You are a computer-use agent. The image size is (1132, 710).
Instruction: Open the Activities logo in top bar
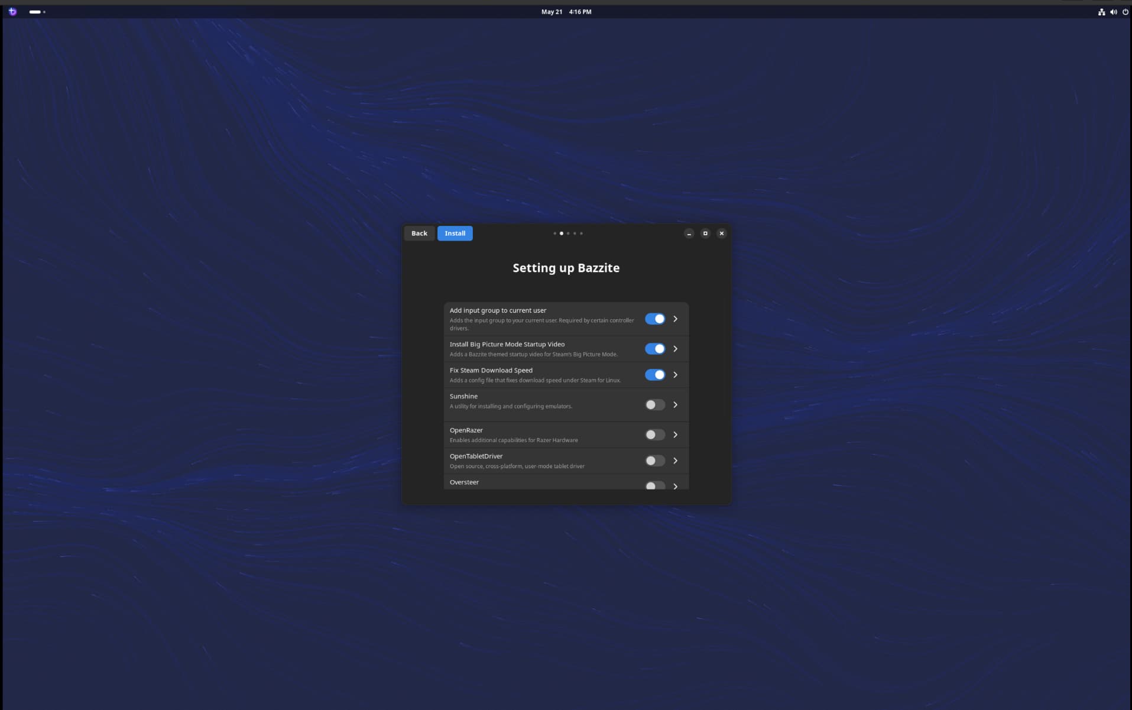tap(12, 11)
